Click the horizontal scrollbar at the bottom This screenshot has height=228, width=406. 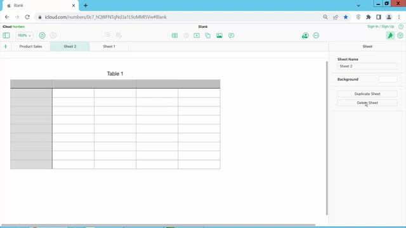pyautogui.click(x=158, y=225)
